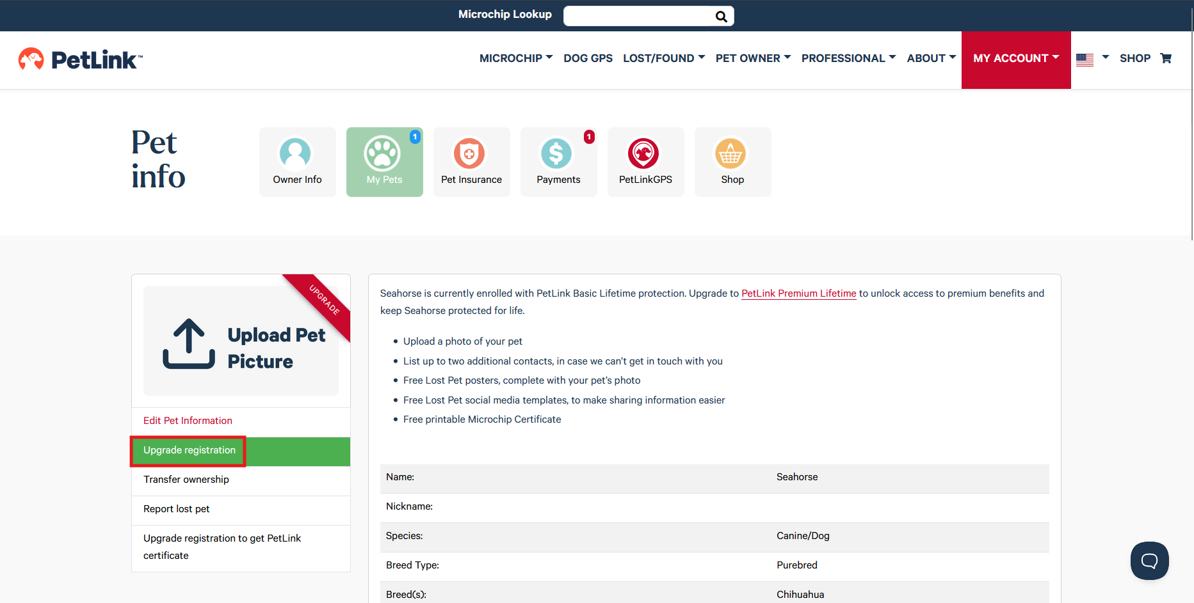
Task: Open the chat support bubble
Action: tap(1150, 561)
